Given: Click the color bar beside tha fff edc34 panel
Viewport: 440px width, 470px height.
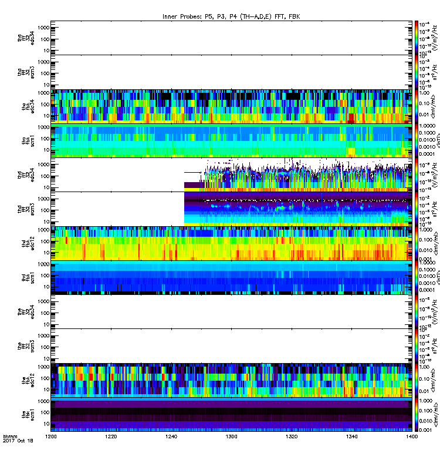Looking at the screenshot, I should [417, 38].
